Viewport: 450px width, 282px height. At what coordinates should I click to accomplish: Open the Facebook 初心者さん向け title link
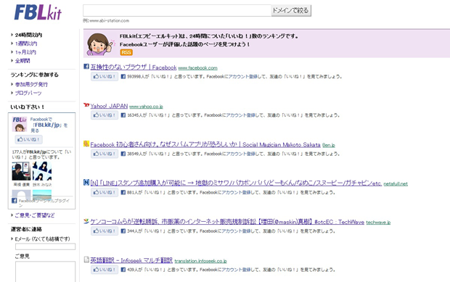[x=205, y=145]
